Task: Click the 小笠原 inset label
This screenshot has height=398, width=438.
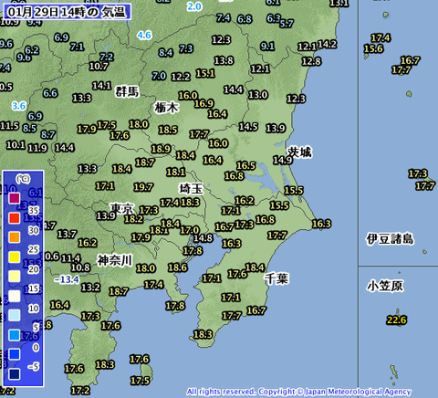Action: tap(385, 286)
